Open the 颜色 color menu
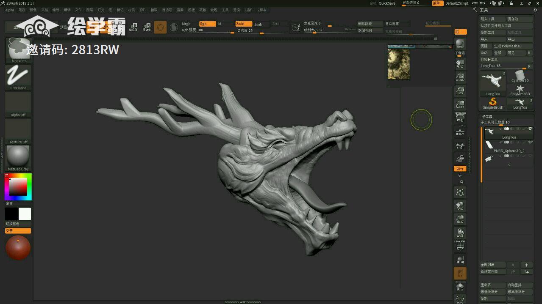This screenshot has height=304, width=542. point(33,10)
